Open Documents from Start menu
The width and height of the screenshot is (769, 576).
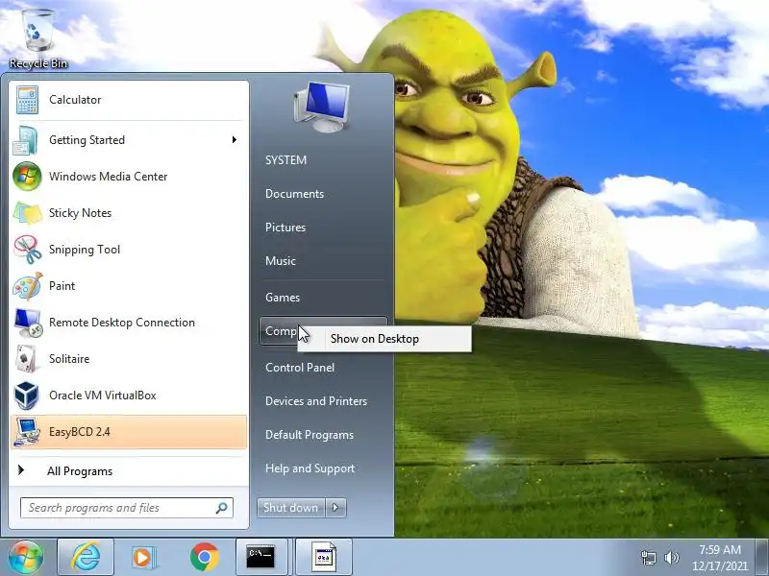pos(294,194)
